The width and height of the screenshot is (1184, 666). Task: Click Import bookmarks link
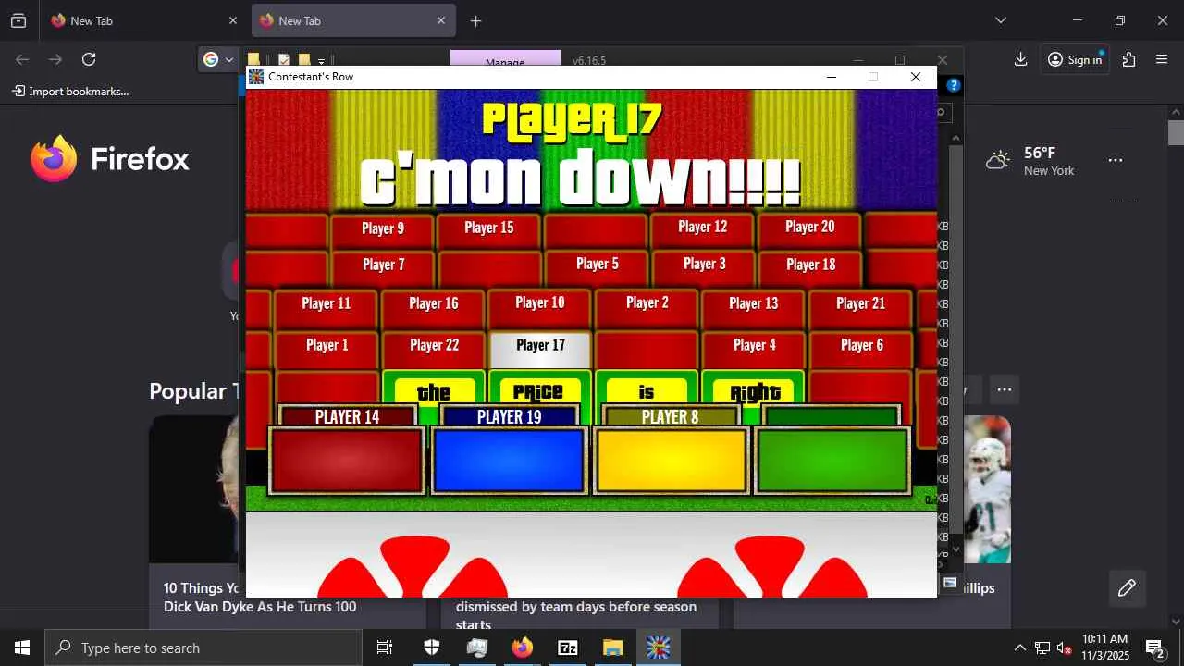tap(70, 91)
